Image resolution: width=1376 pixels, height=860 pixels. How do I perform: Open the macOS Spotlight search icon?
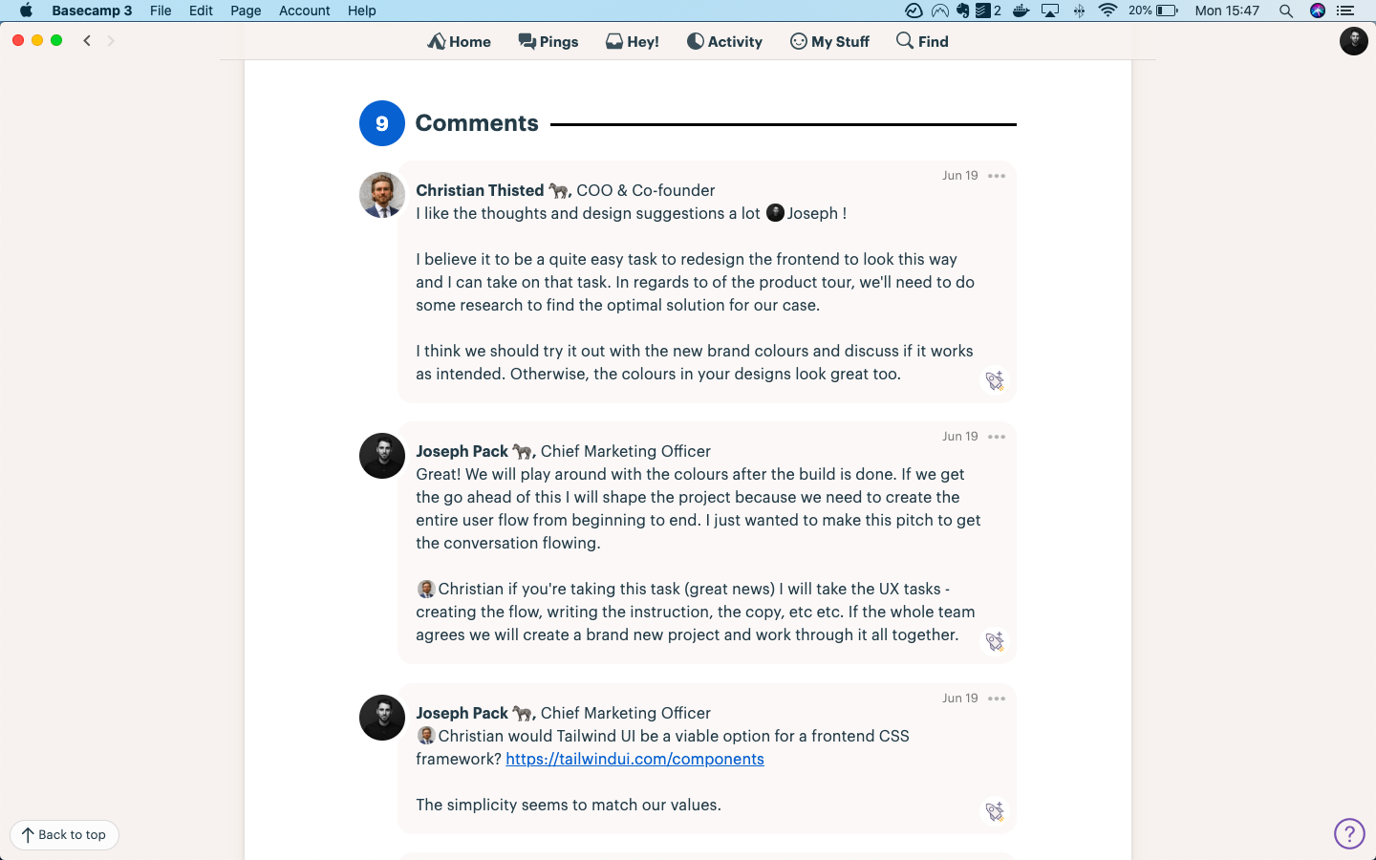[1286, 11]
